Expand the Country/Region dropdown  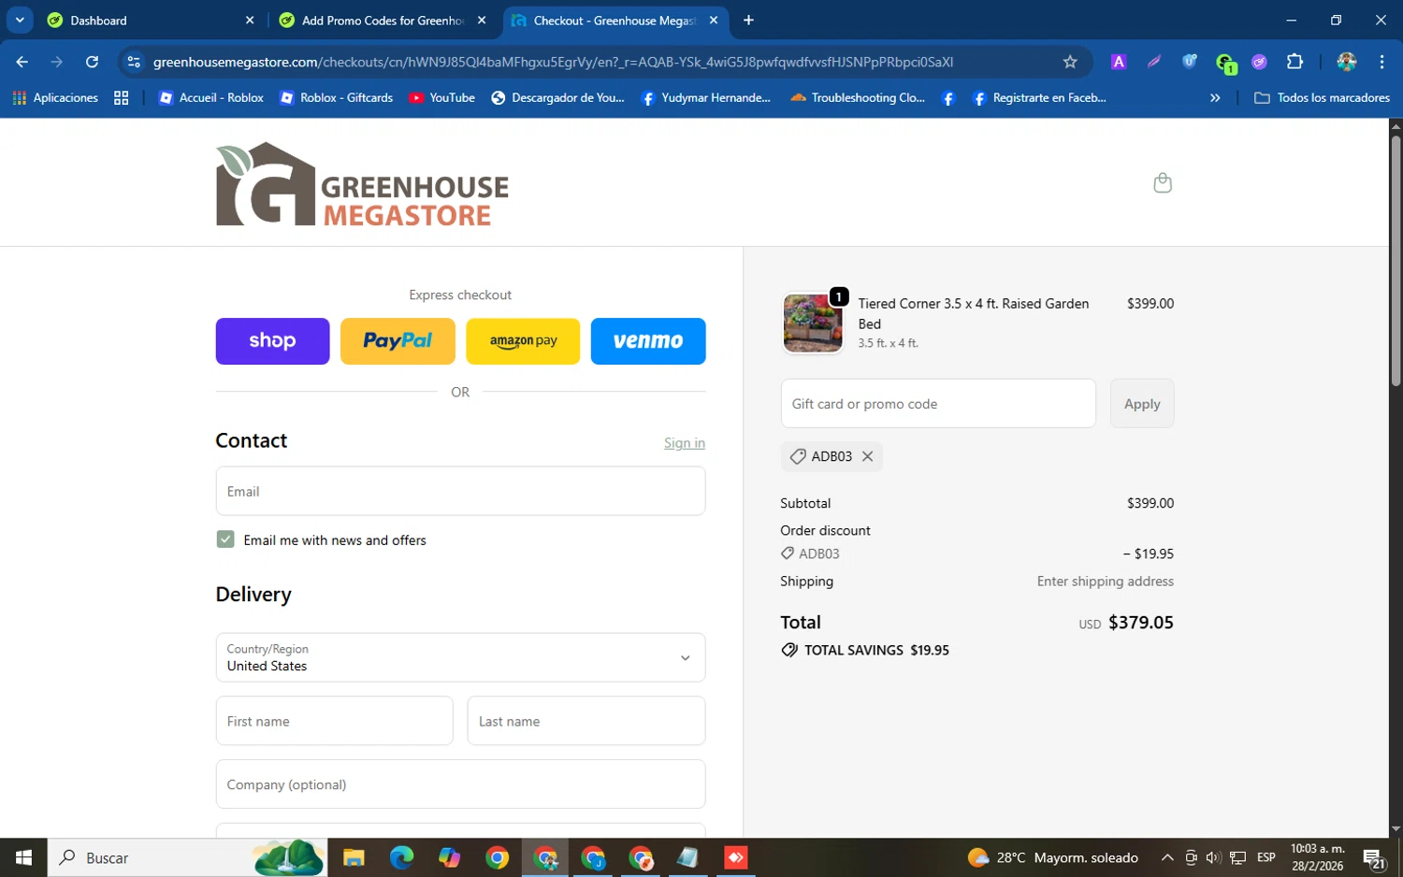pos(460,657)
